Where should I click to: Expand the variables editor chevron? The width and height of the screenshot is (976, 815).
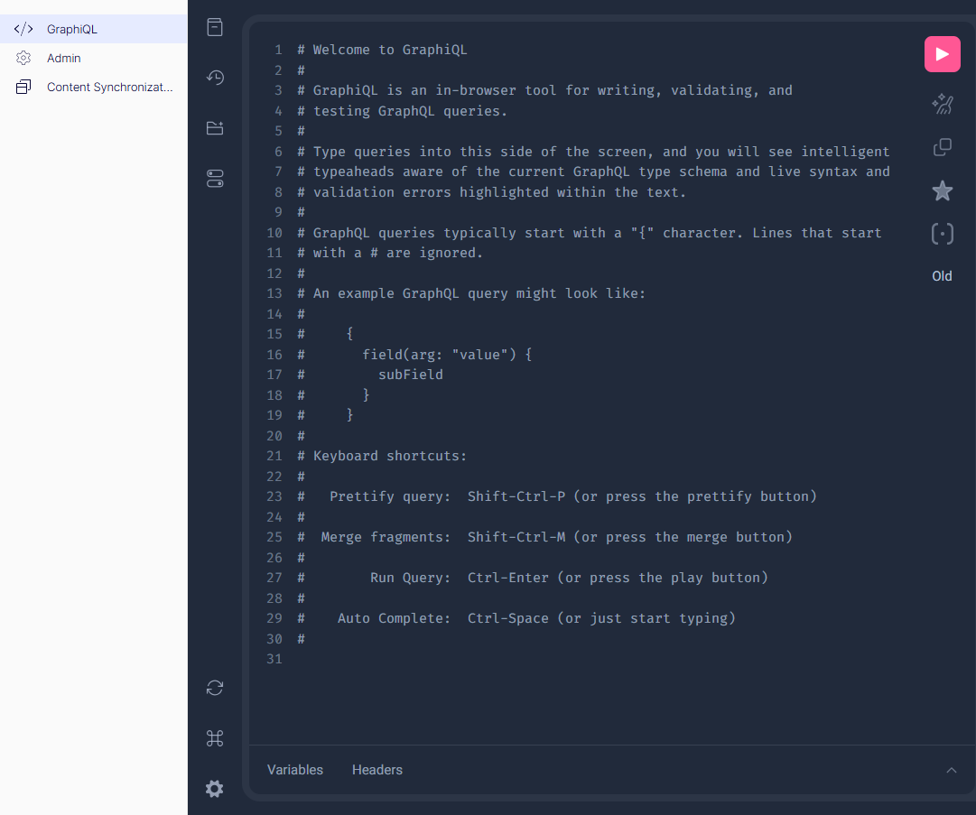pos(951,770)
